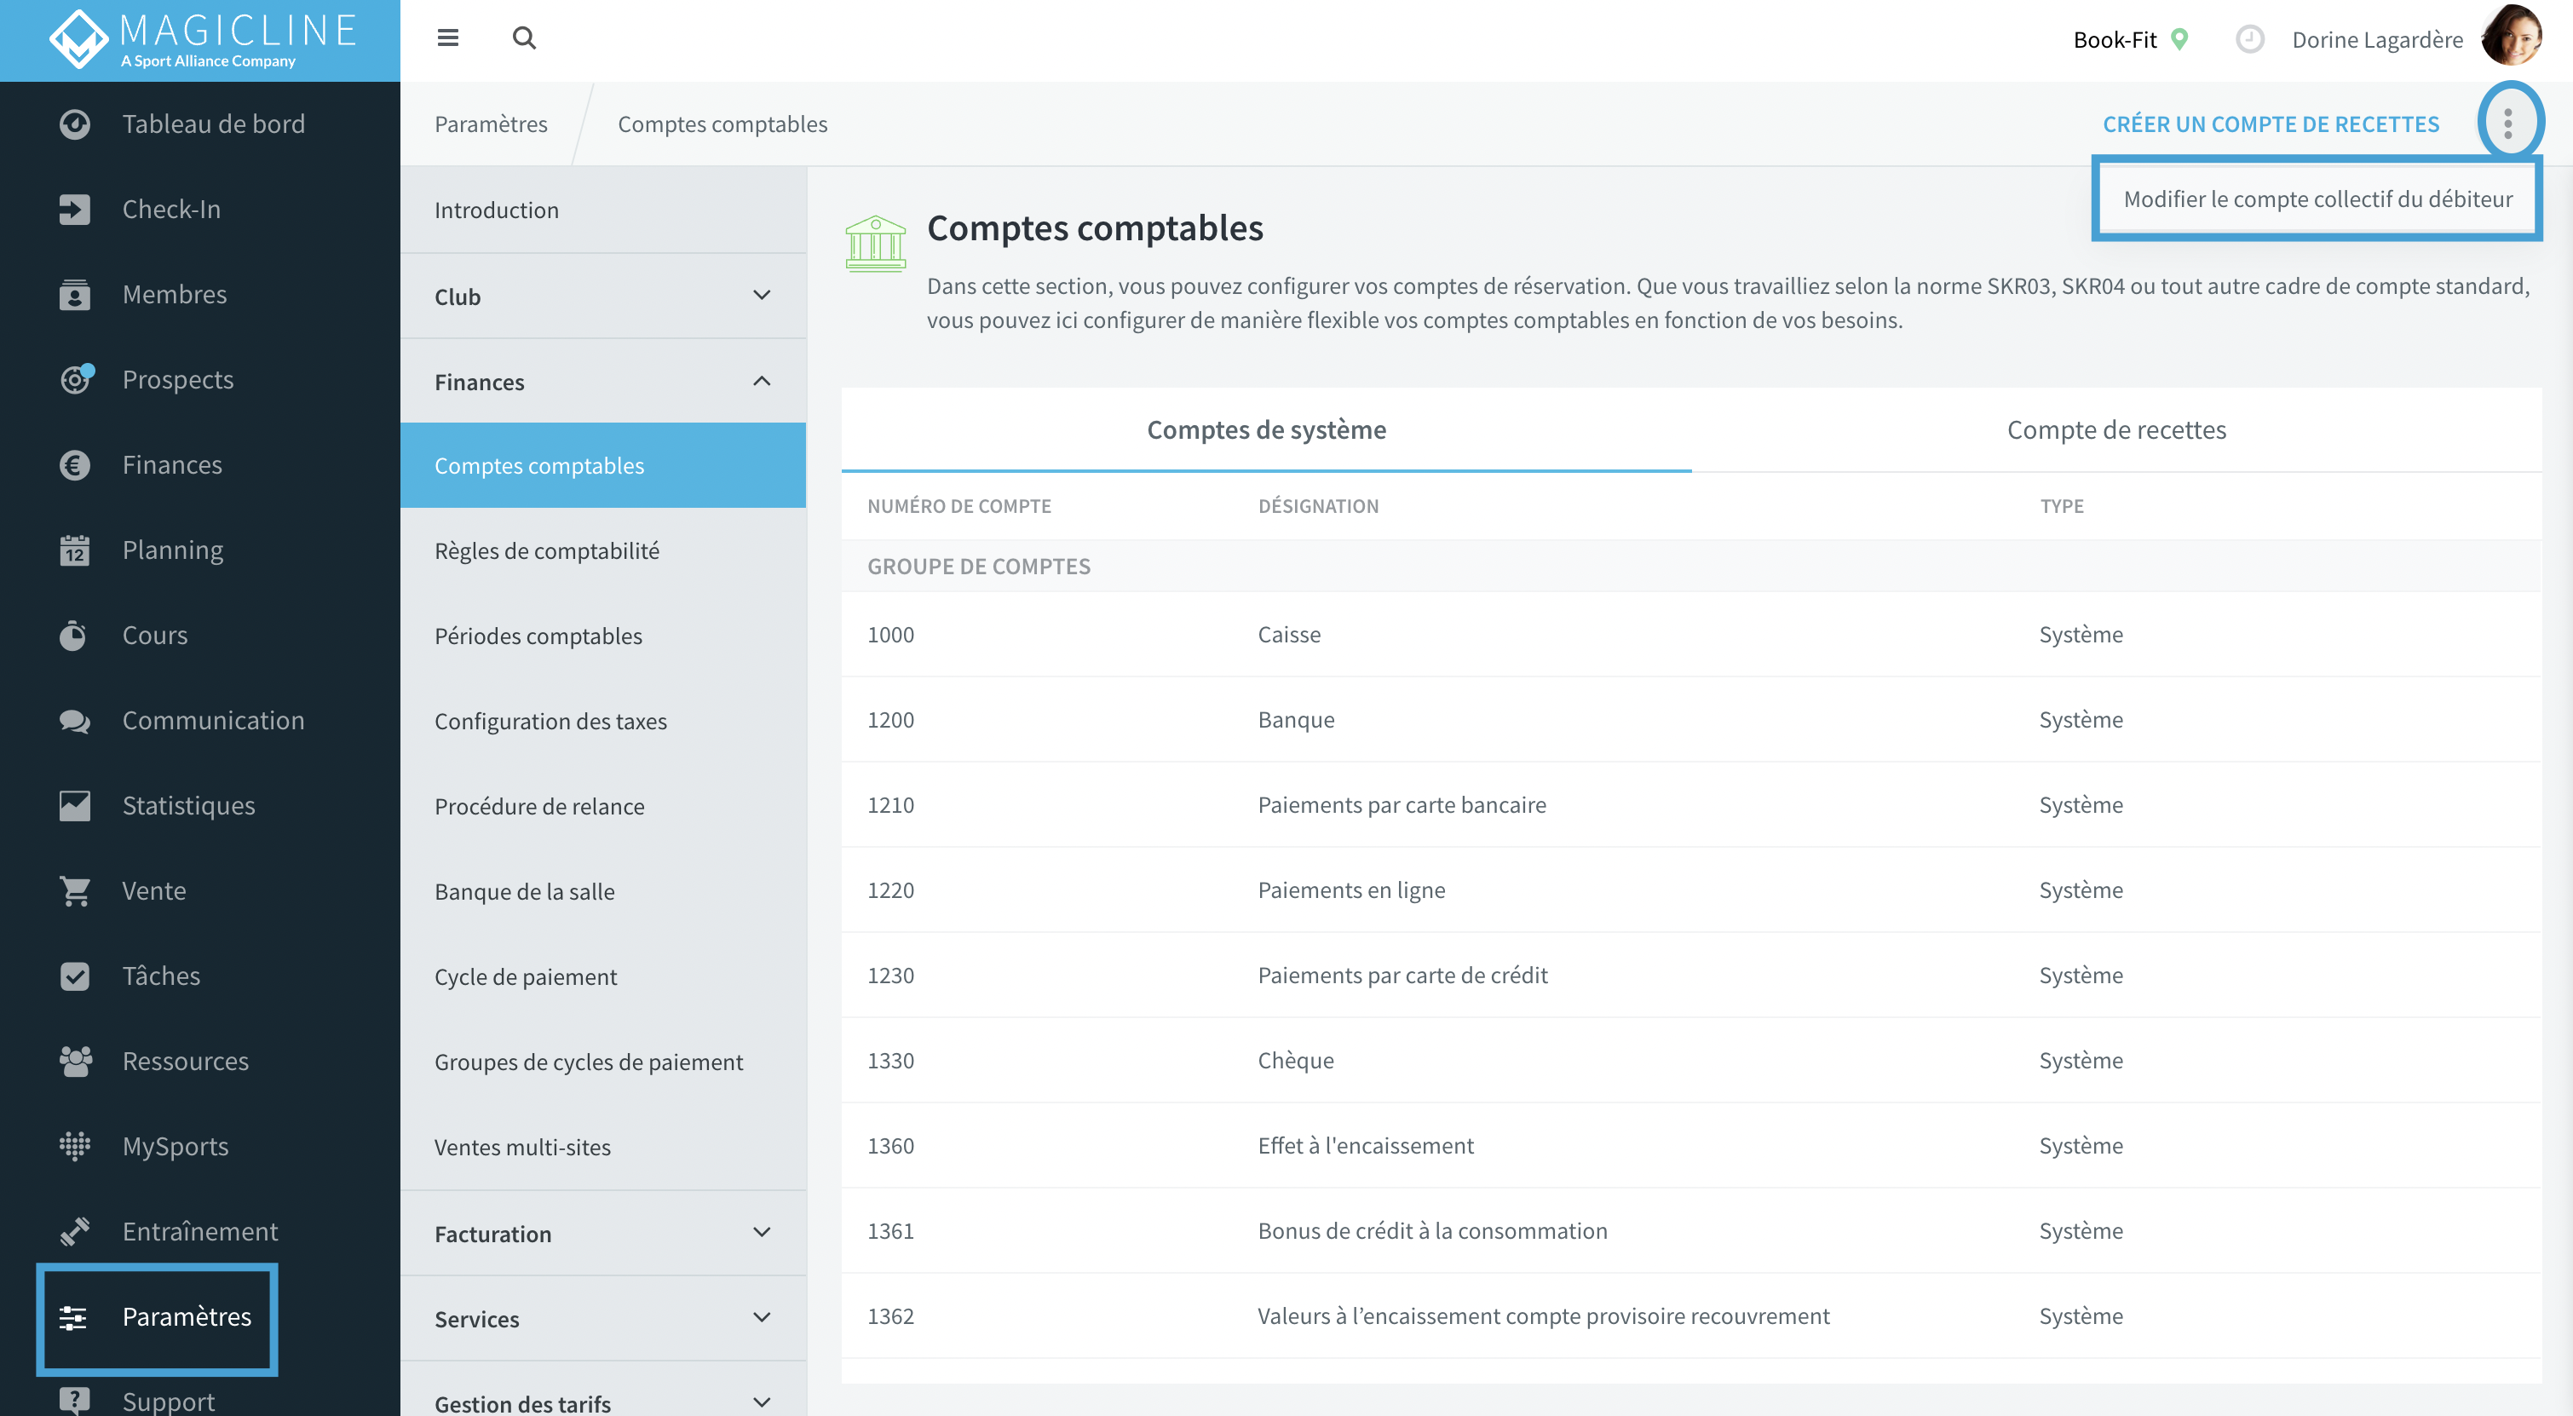Click the Statistiques chart icon
Viewport: 2573px width, 1416px height.
(x=75, y=805)
